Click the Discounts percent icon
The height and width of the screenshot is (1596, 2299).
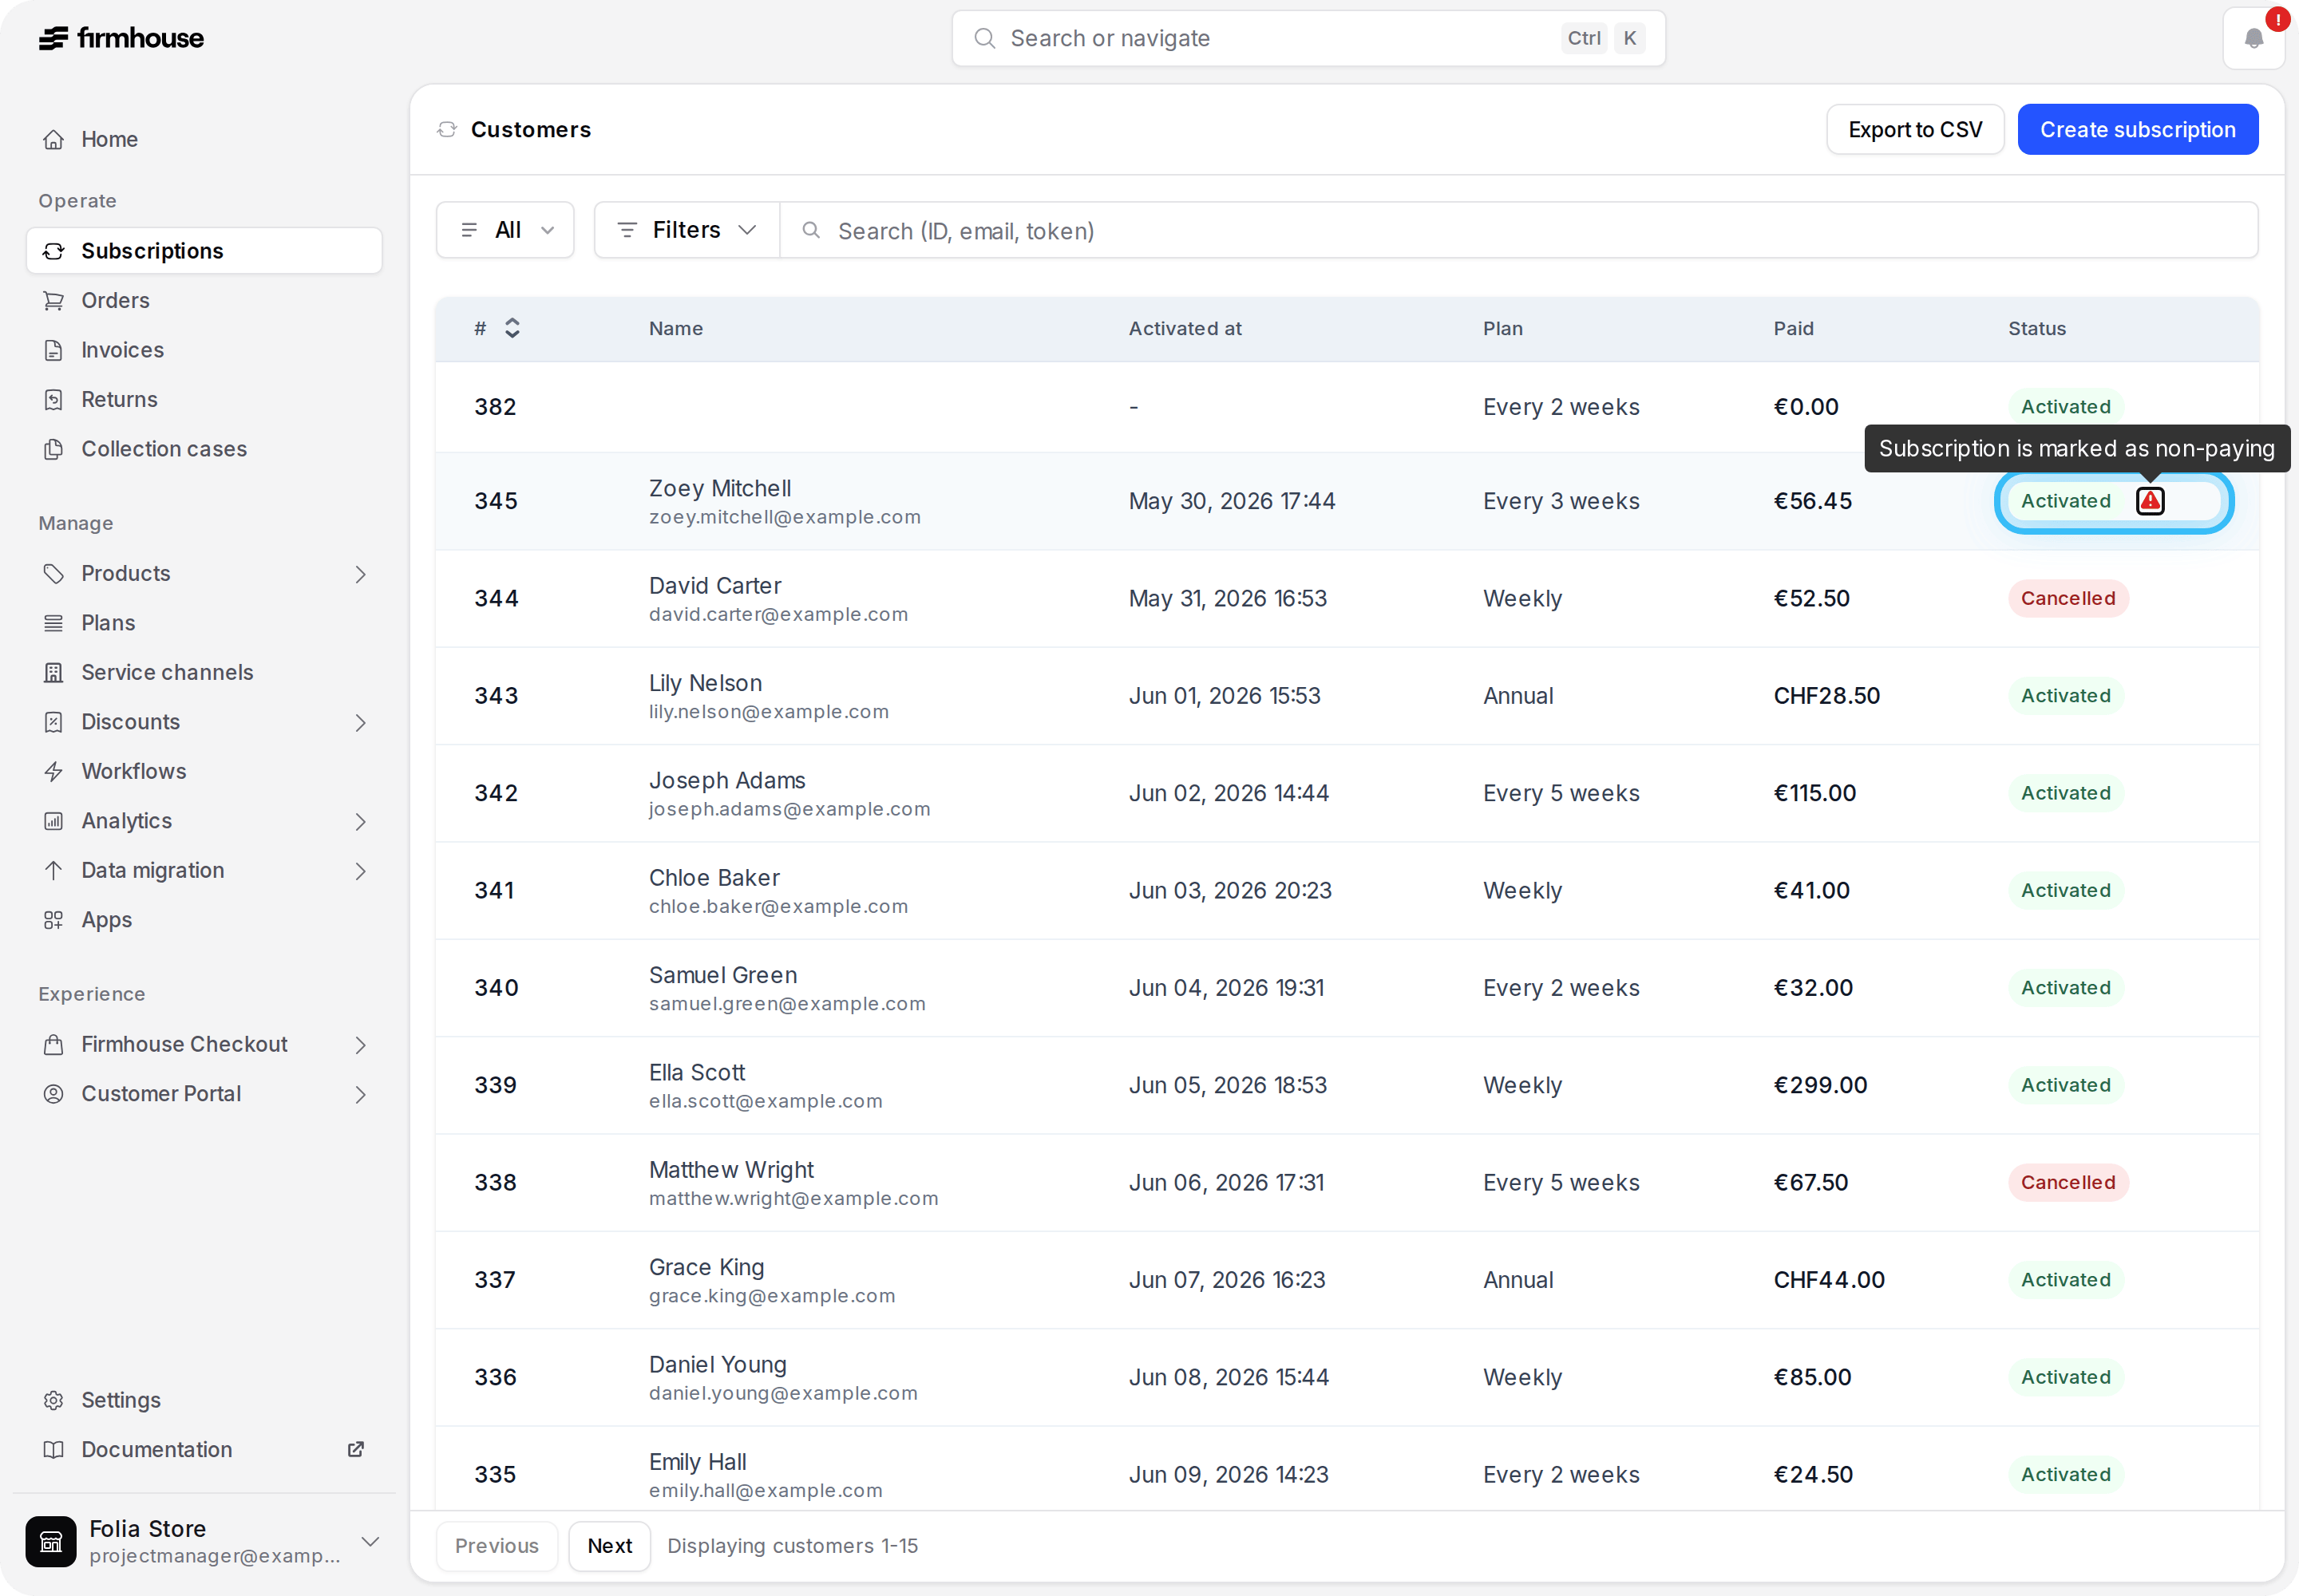point(54,722)
